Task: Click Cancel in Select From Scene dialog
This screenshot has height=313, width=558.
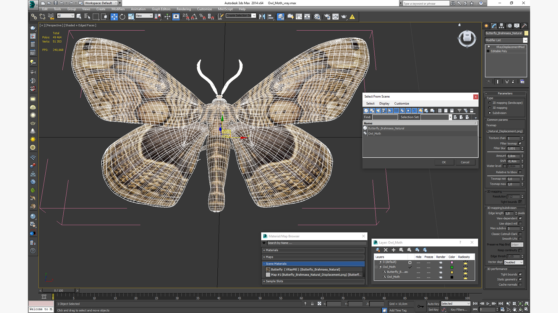Action: click(x=465, y=162)
